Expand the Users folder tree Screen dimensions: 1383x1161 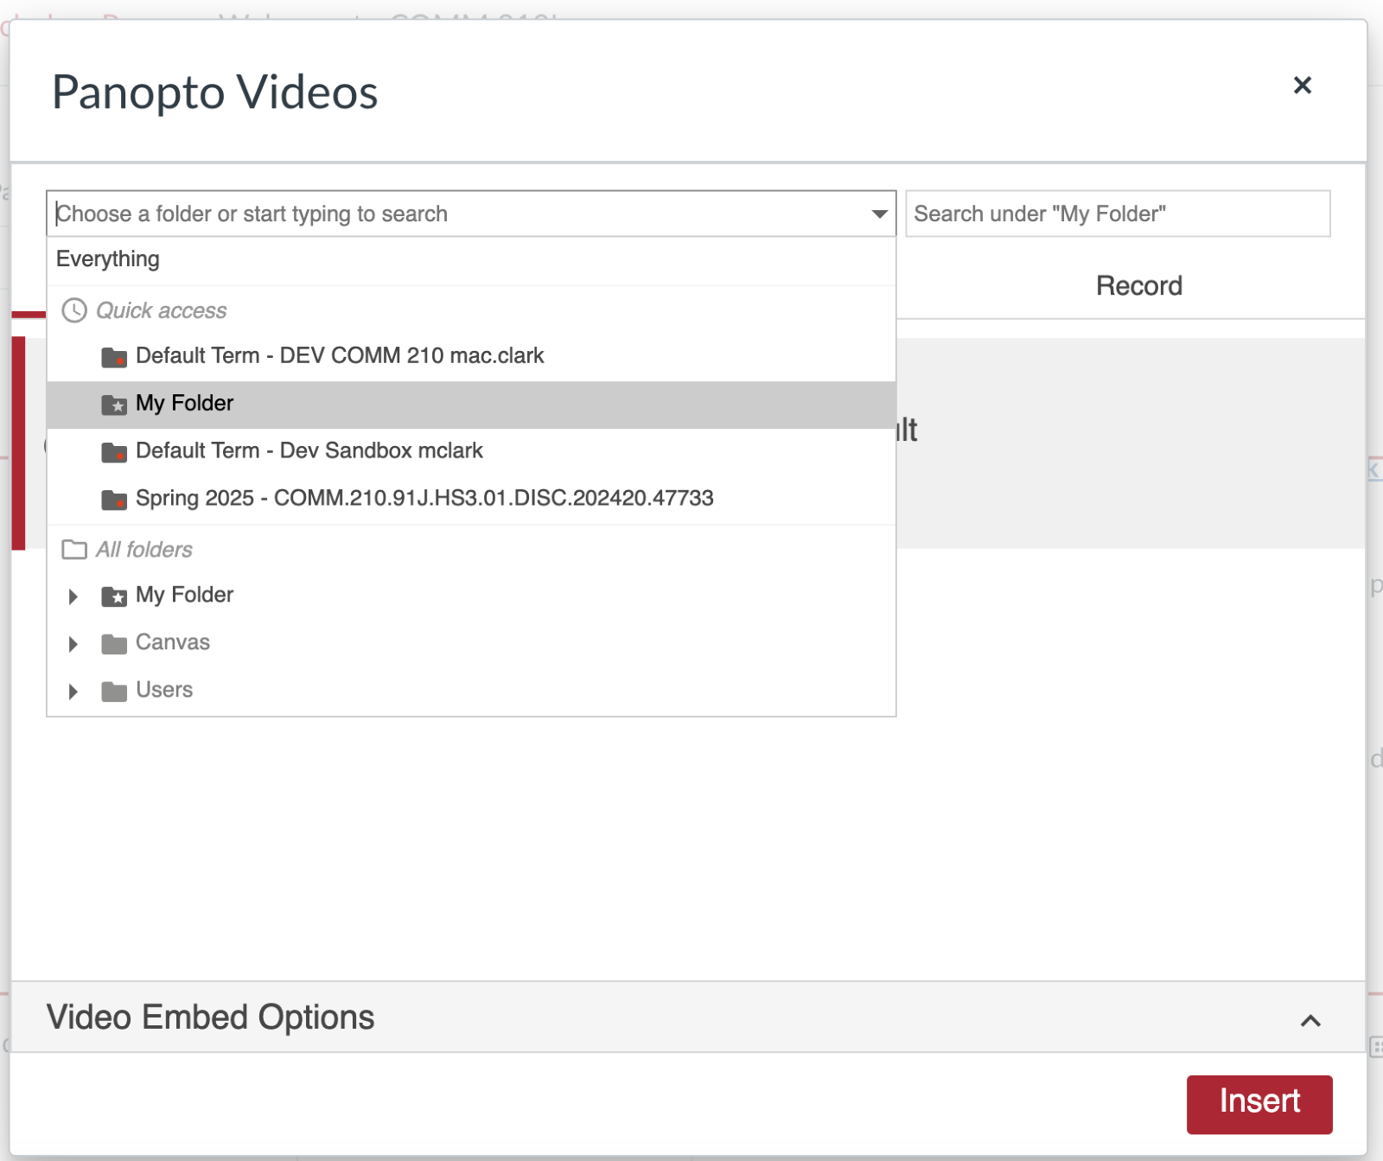pyautogui.click(x=73, y=690)
